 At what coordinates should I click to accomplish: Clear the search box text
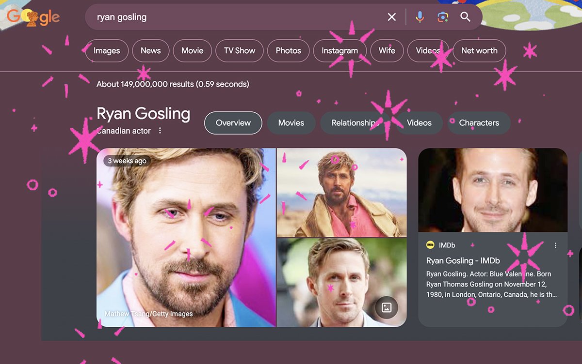[392, 17]
